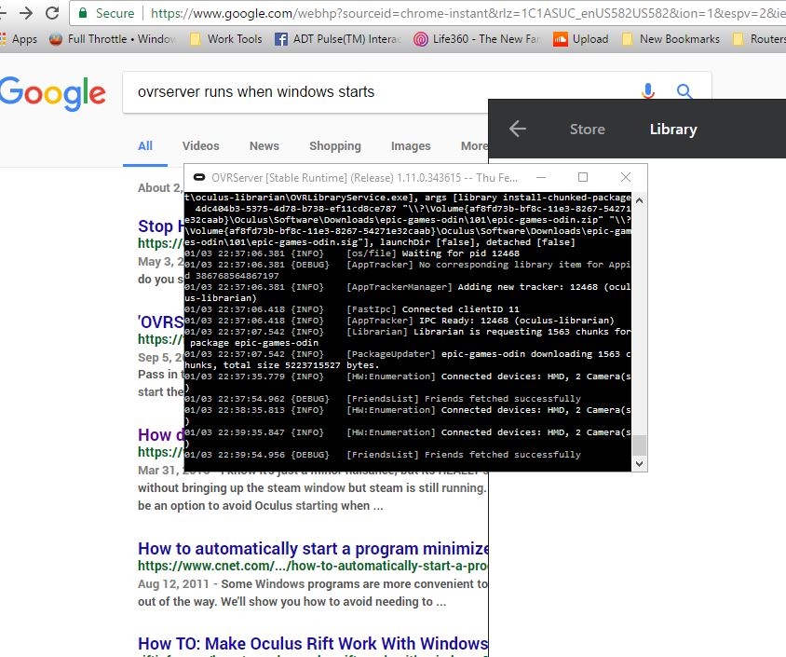Maximize the OVRServer console window
This screenshot has width=786, height=657.
click(x=582, y=177)
